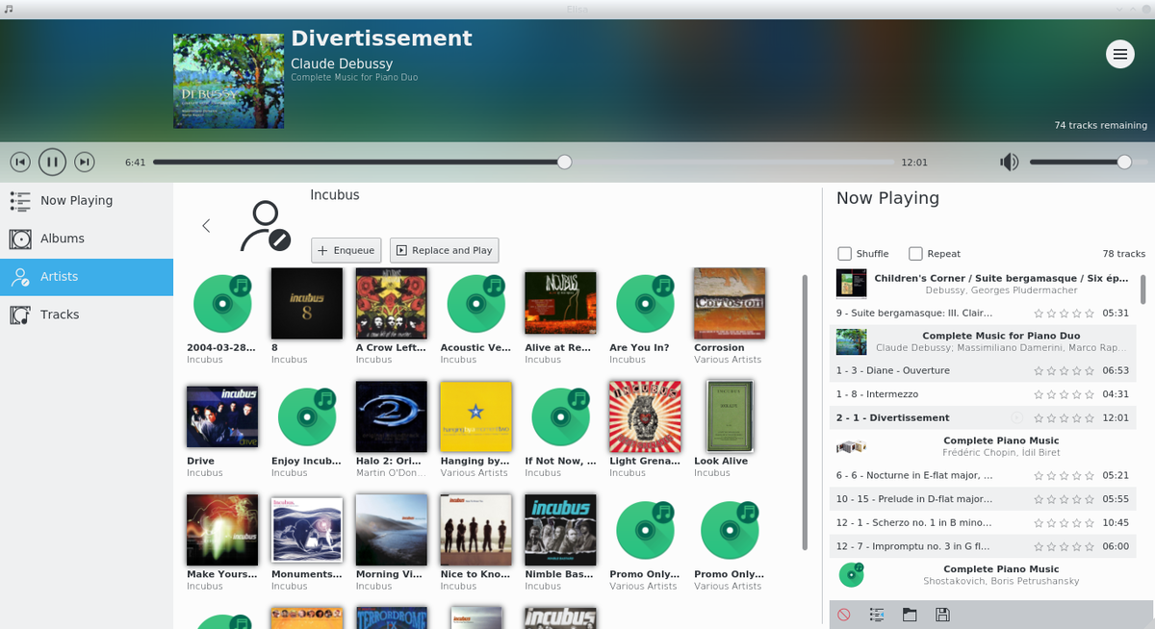This screenshot has height=629, width=1155.
Task: Skip to the next track
Action: click(85, 162)
